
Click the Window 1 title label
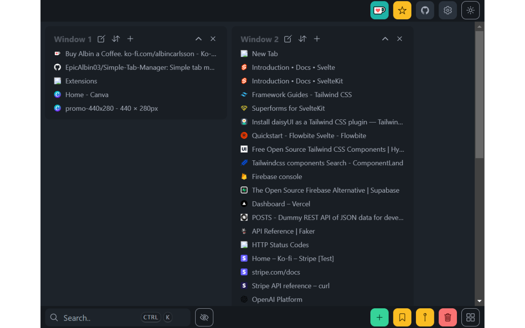(73, 39)
